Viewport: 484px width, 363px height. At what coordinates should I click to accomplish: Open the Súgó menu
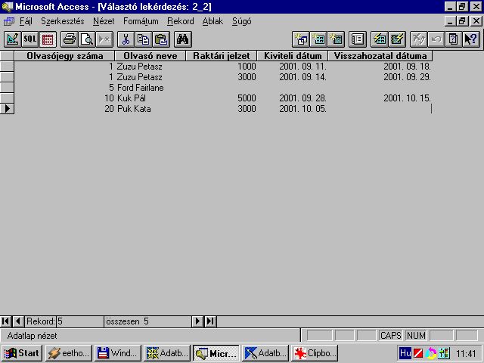coord(242,21)
